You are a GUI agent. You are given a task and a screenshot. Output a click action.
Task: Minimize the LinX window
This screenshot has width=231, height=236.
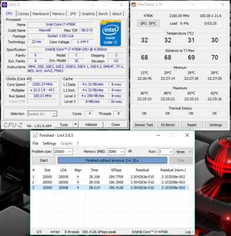click(x=158, y=135)
